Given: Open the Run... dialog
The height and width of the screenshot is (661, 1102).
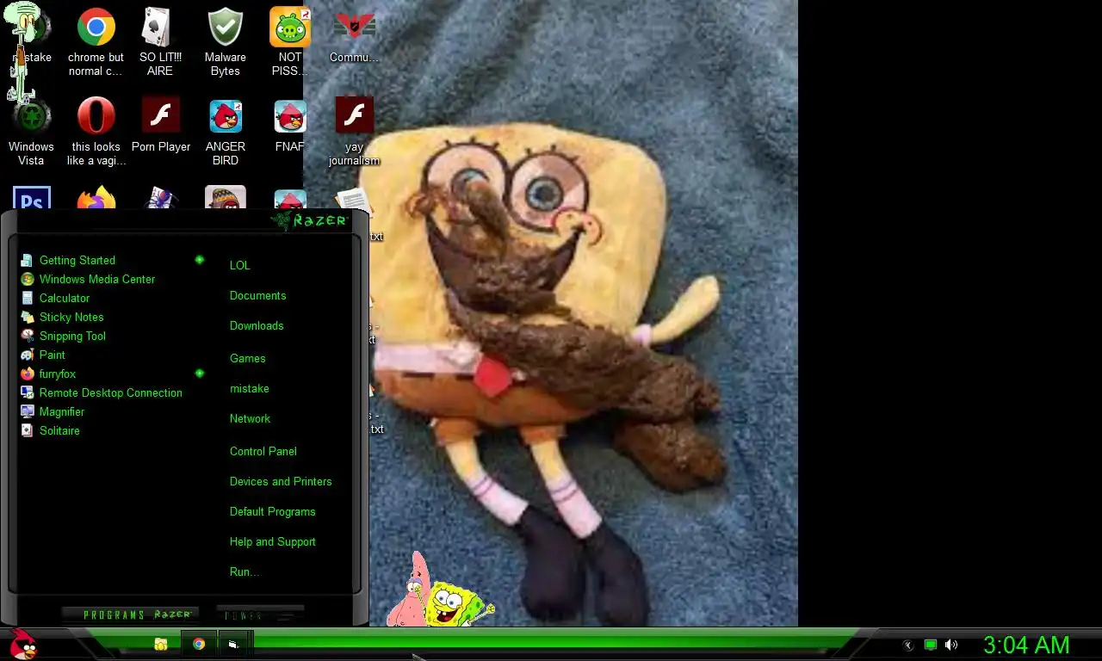Looking at the screenshot, I should point(245,571).
